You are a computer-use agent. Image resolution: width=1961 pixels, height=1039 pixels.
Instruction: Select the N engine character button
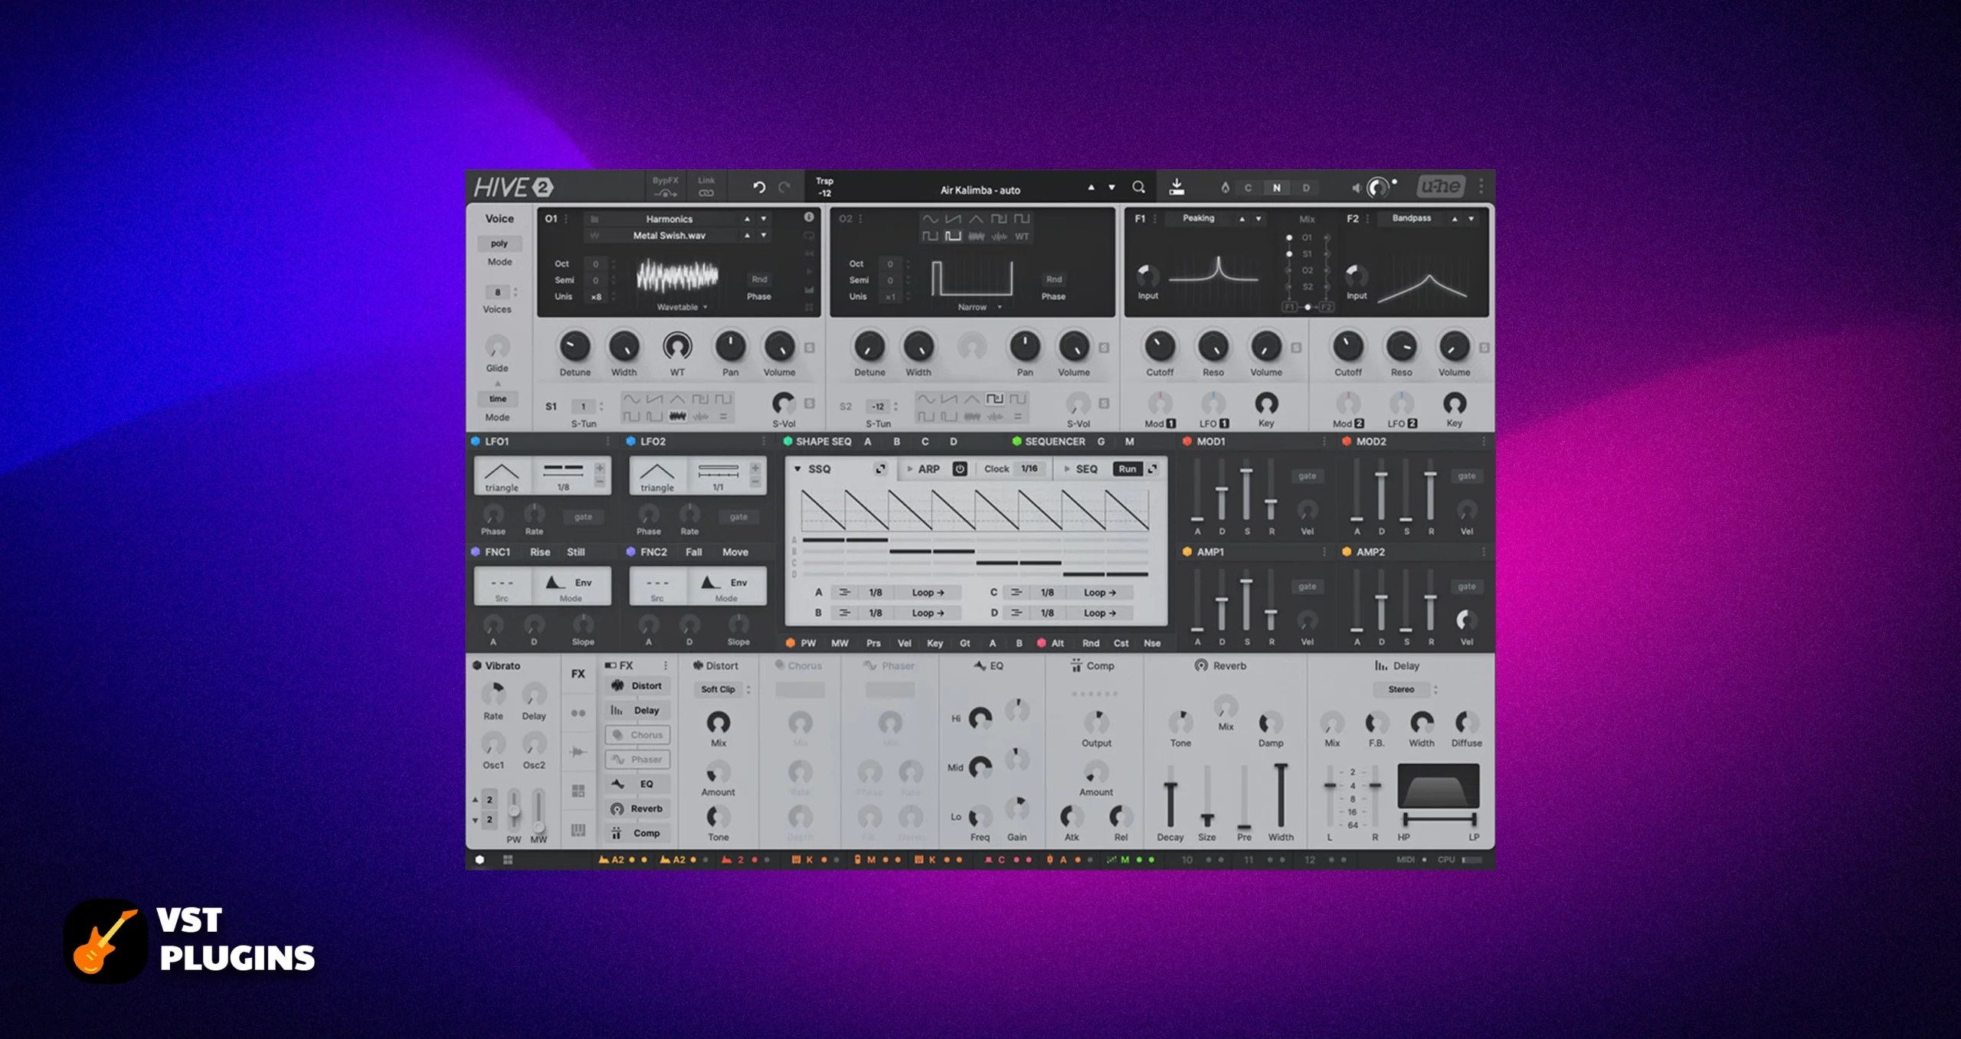click(1276, 188)
